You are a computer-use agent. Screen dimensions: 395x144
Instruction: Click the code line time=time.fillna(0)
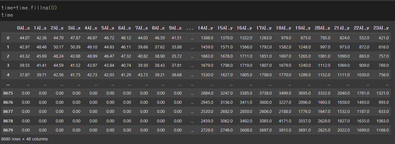29,8
